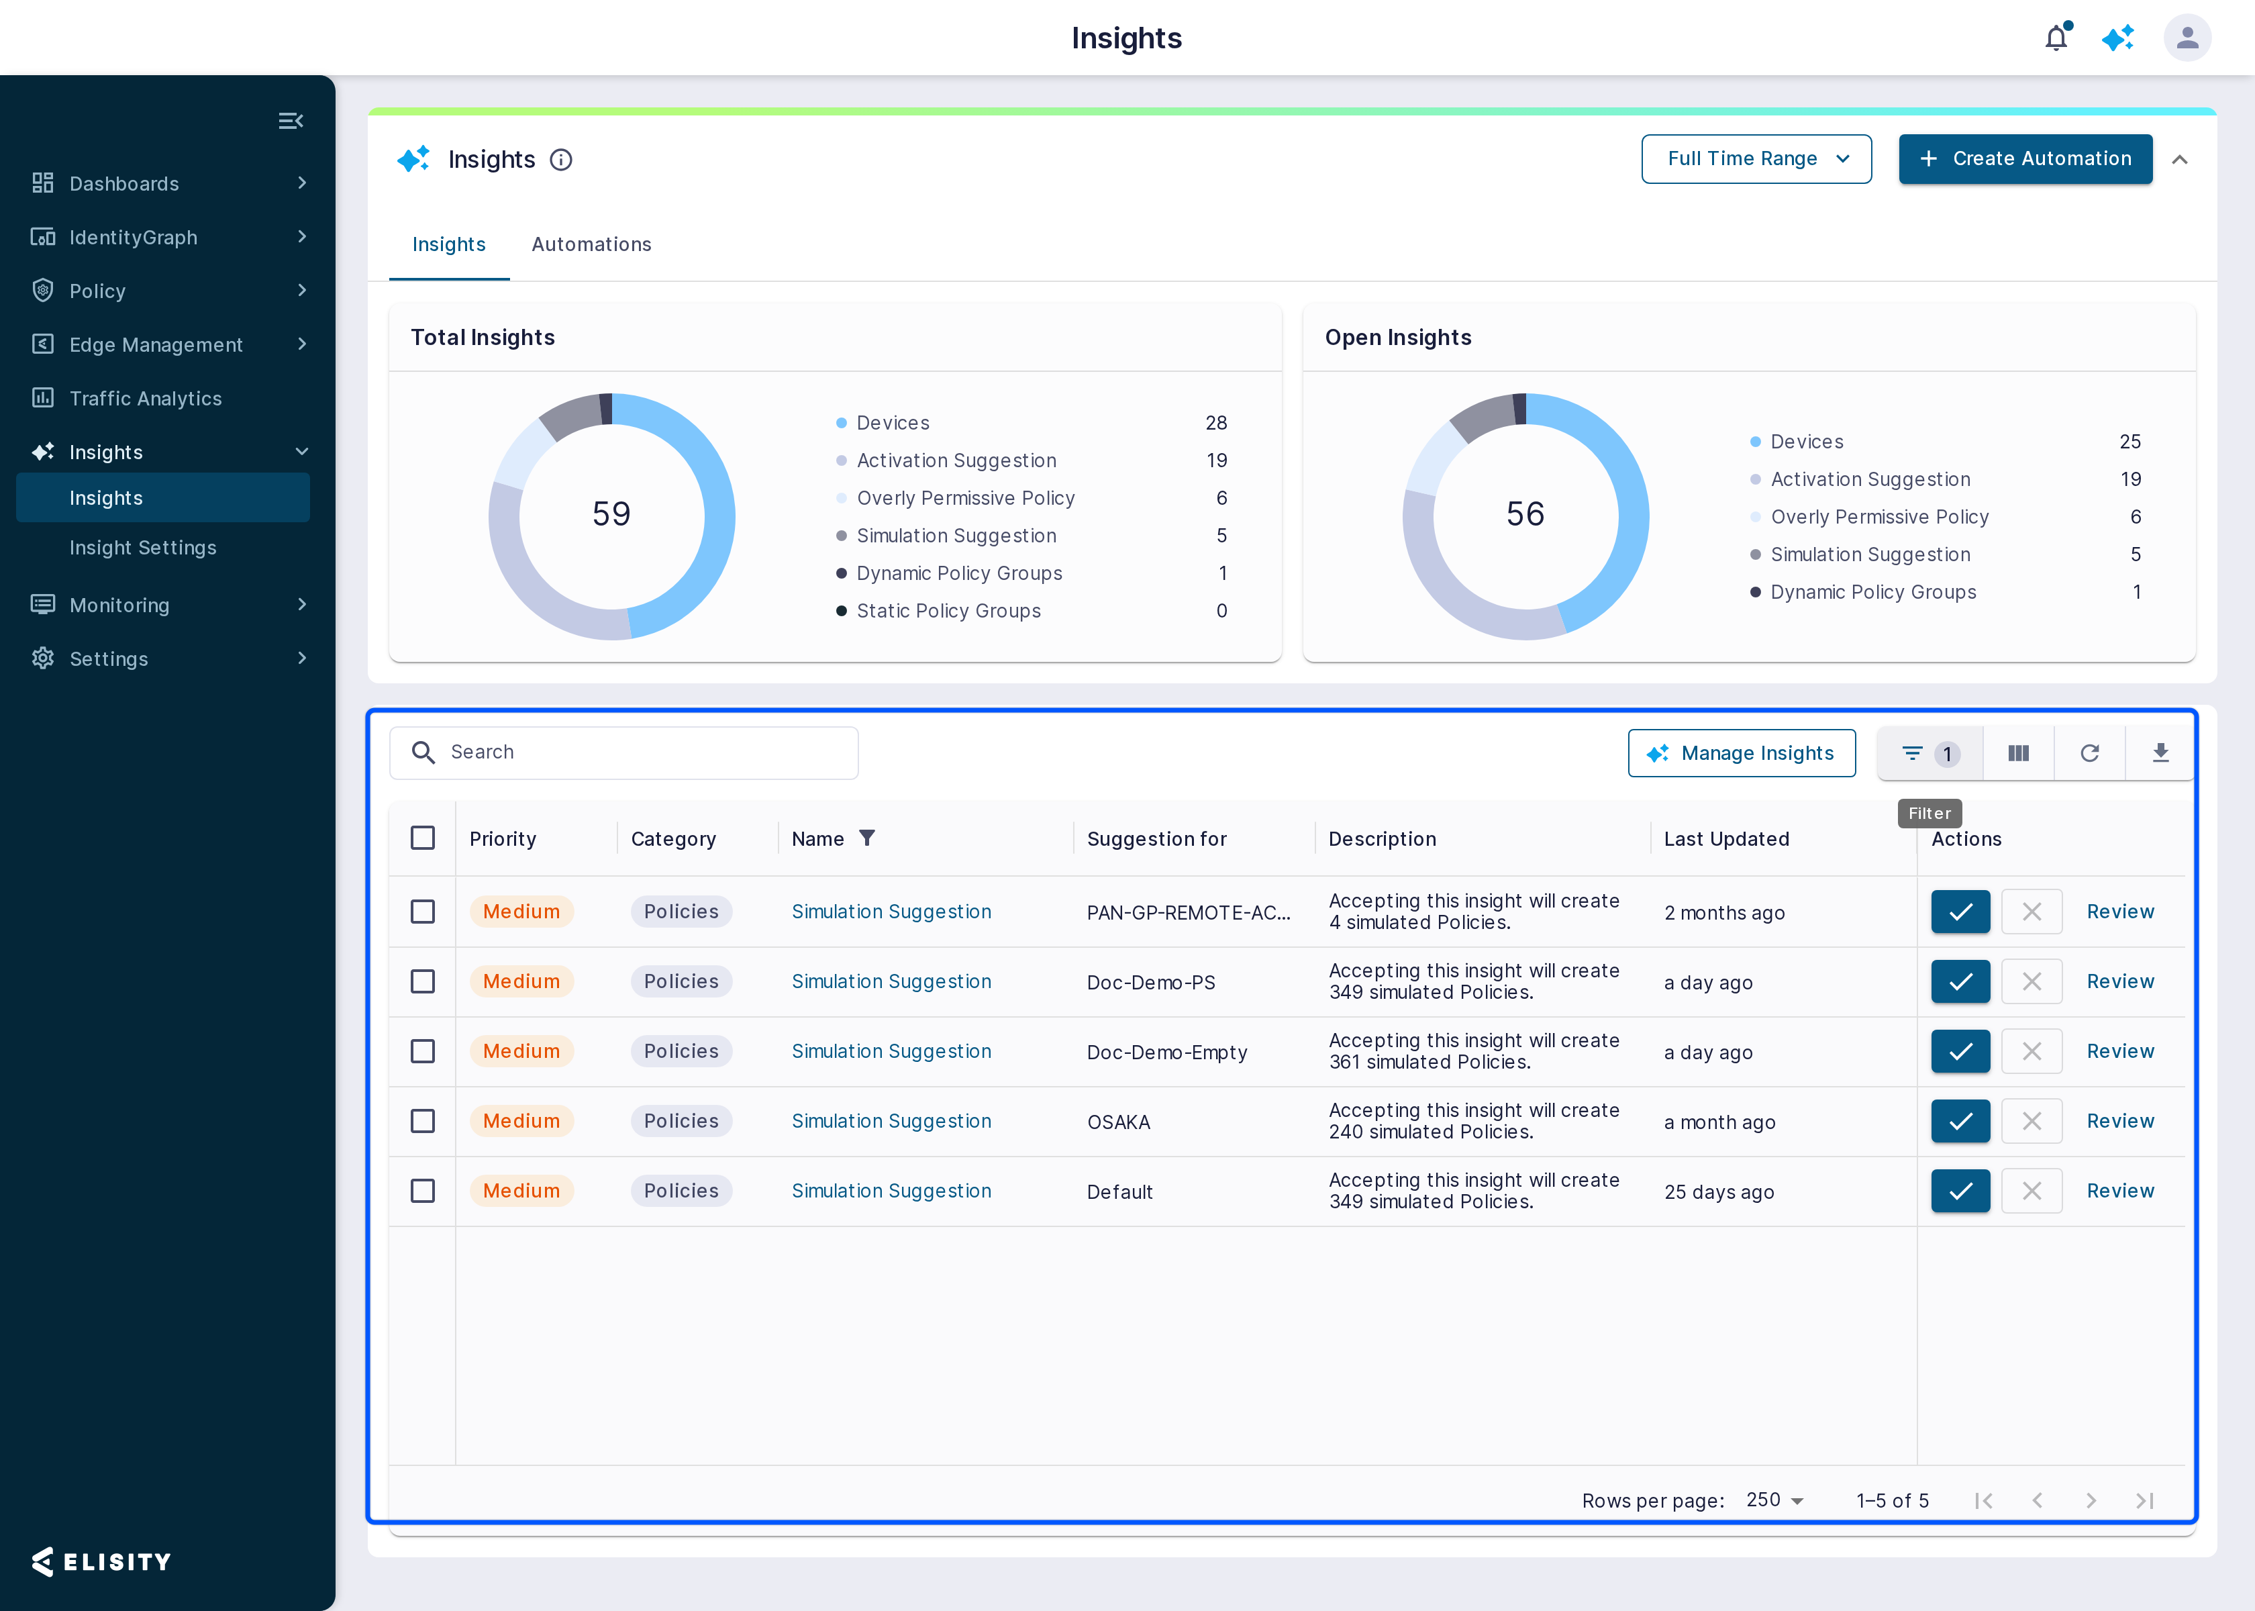Show info tooltip next to Insights title
The height and width of the screenshot is (1611, 2255).
561,160
